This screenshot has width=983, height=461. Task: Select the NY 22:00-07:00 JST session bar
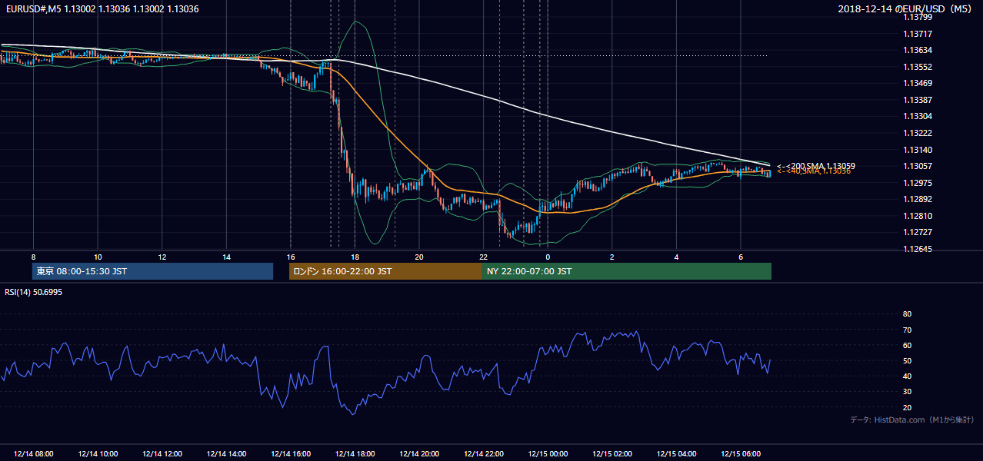[x=627, y=271]
